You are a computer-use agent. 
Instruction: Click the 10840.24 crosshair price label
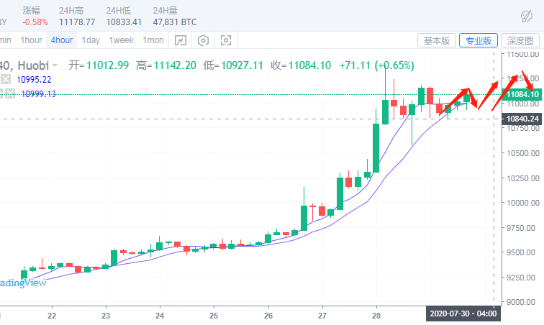[522, 118]
